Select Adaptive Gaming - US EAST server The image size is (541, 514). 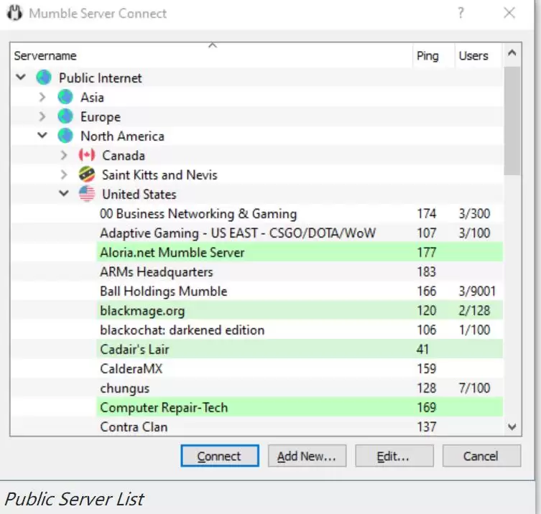pos(300,233)
